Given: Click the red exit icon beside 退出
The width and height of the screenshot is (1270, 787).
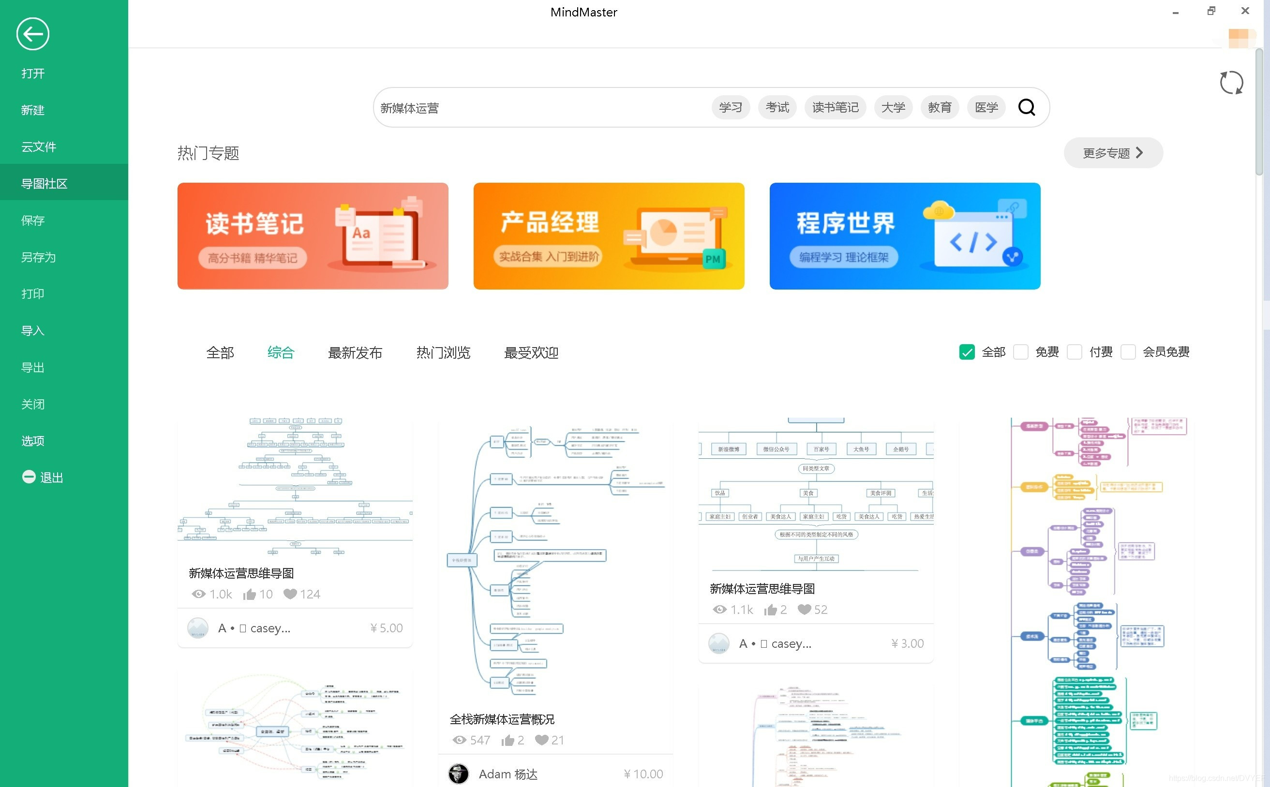Looking at the screenshot, I should coord(29,477).
